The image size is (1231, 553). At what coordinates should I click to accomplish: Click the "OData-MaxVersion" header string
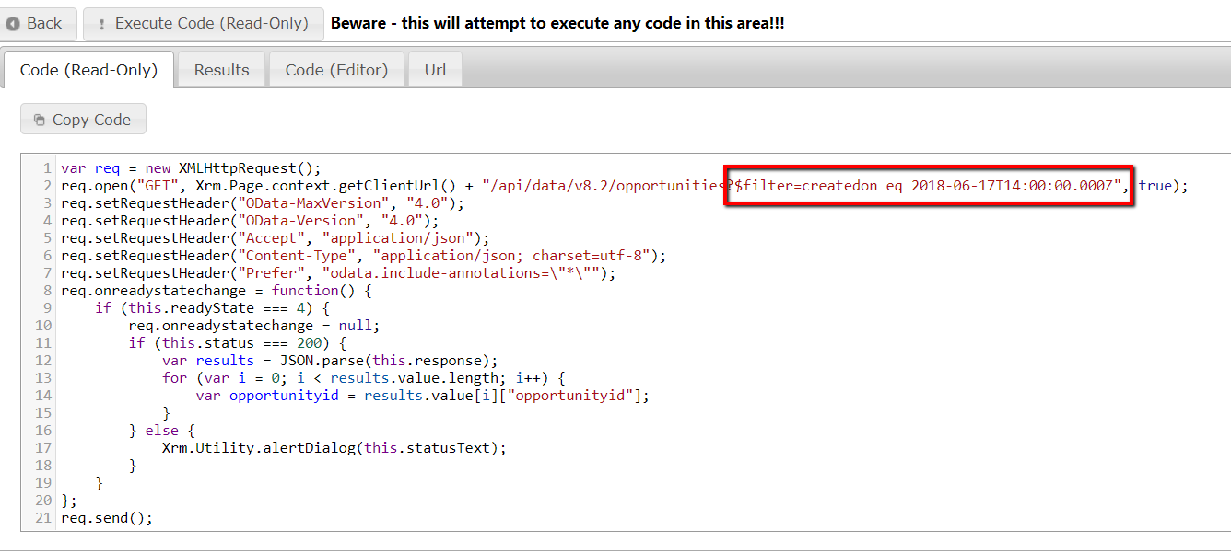click(x=309, y=203)
